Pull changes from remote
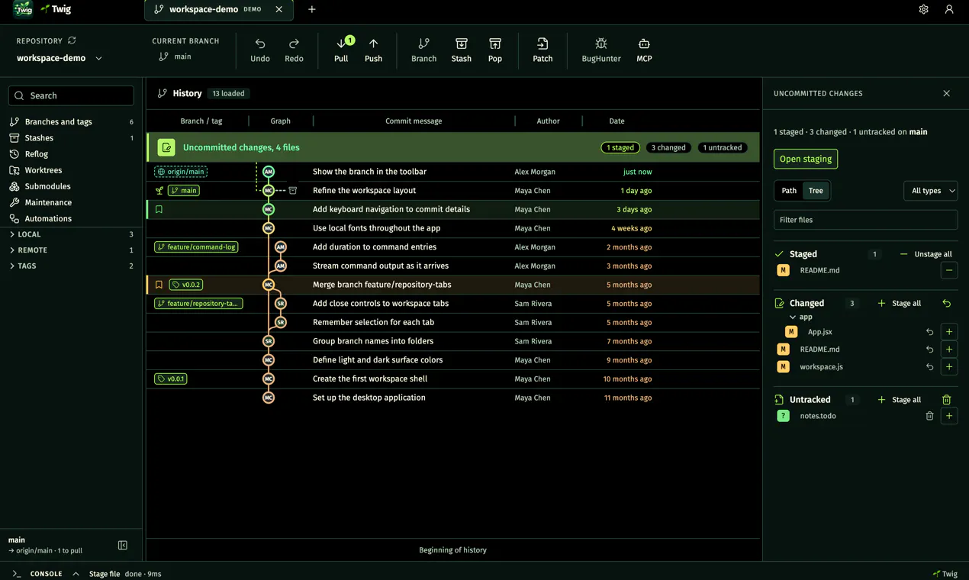969x580 pixels. (341, 50)
